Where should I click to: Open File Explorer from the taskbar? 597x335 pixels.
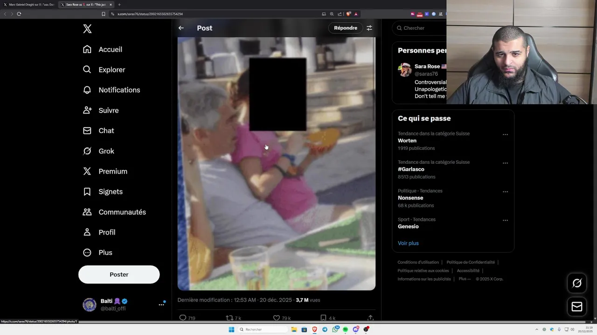294,329
